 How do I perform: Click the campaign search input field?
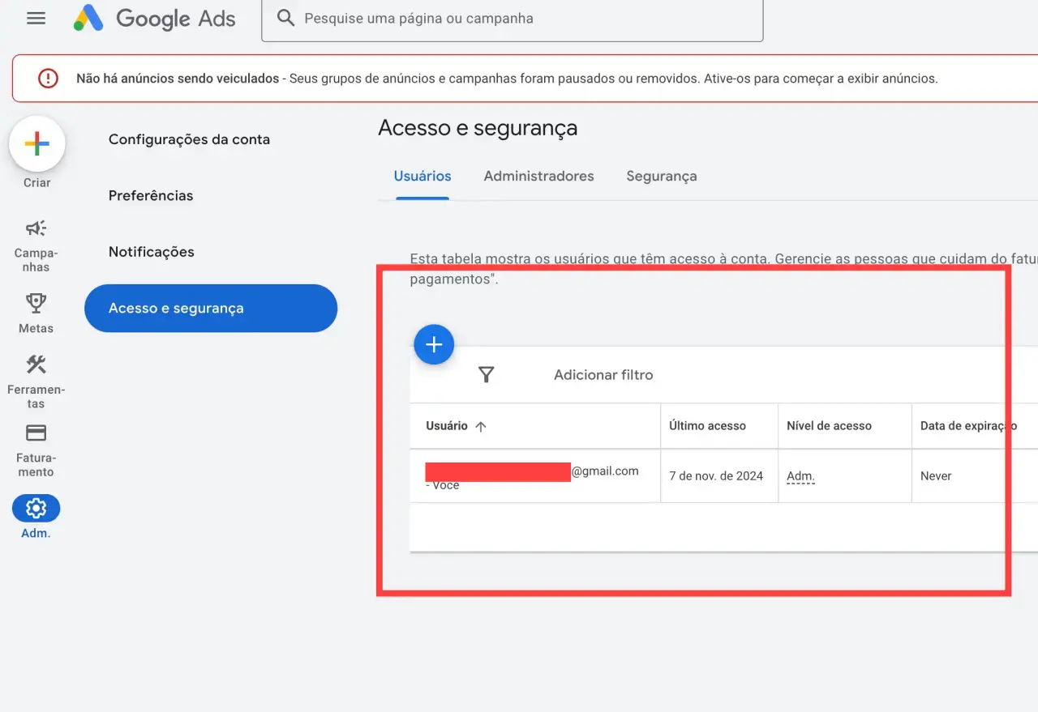(x=511, y=18)
